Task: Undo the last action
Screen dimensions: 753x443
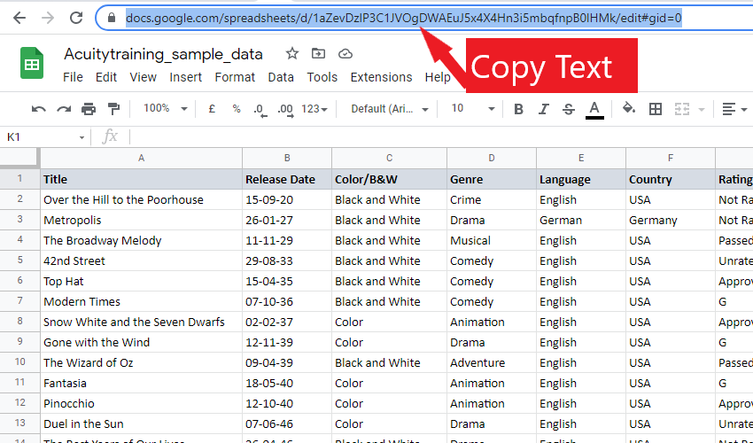Action: tap(38, 109)
